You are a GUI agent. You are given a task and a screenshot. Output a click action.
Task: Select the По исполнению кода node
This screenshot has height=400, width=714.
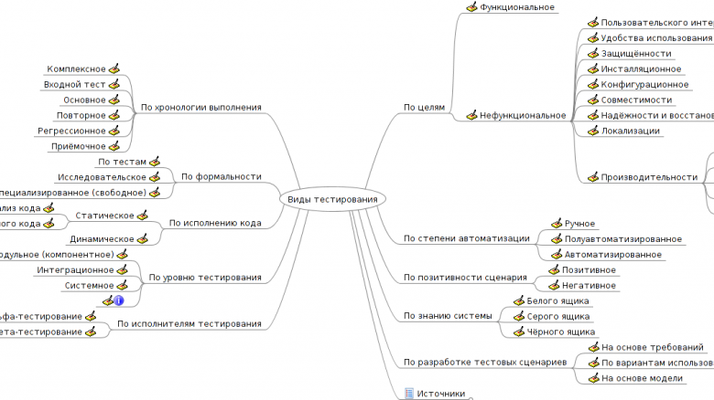[215, 223]
